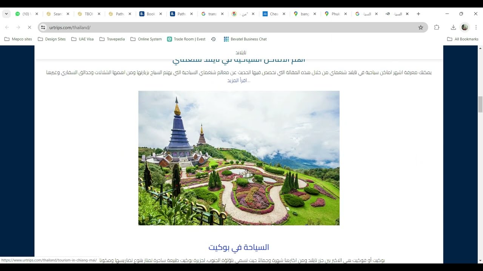Click the تايلاند header text

[241, 52]
